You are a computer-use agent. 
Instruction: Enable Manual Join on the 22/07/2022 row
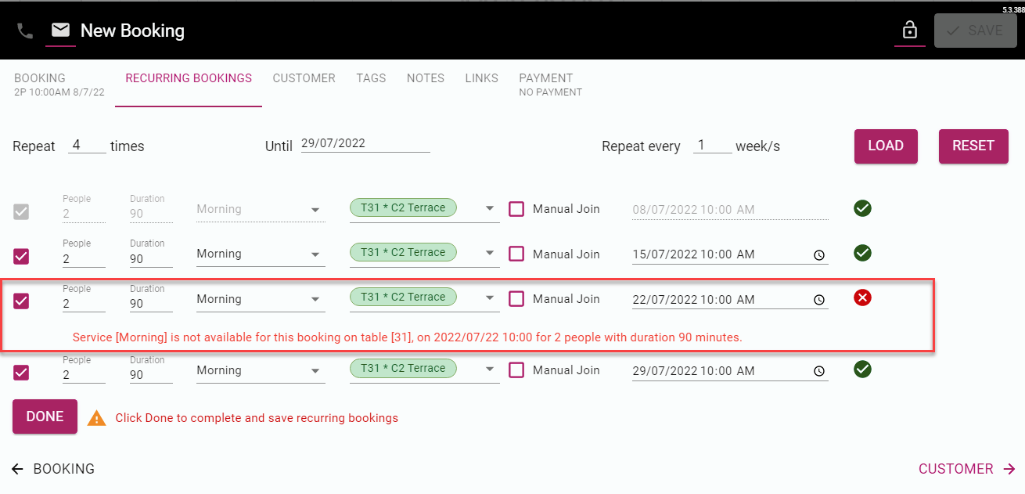click(x=516, y=298)
